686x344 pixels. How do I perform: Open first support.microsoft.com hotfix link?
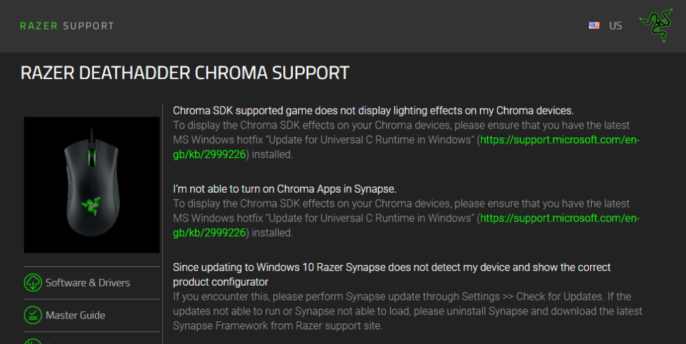click(407, 147)
